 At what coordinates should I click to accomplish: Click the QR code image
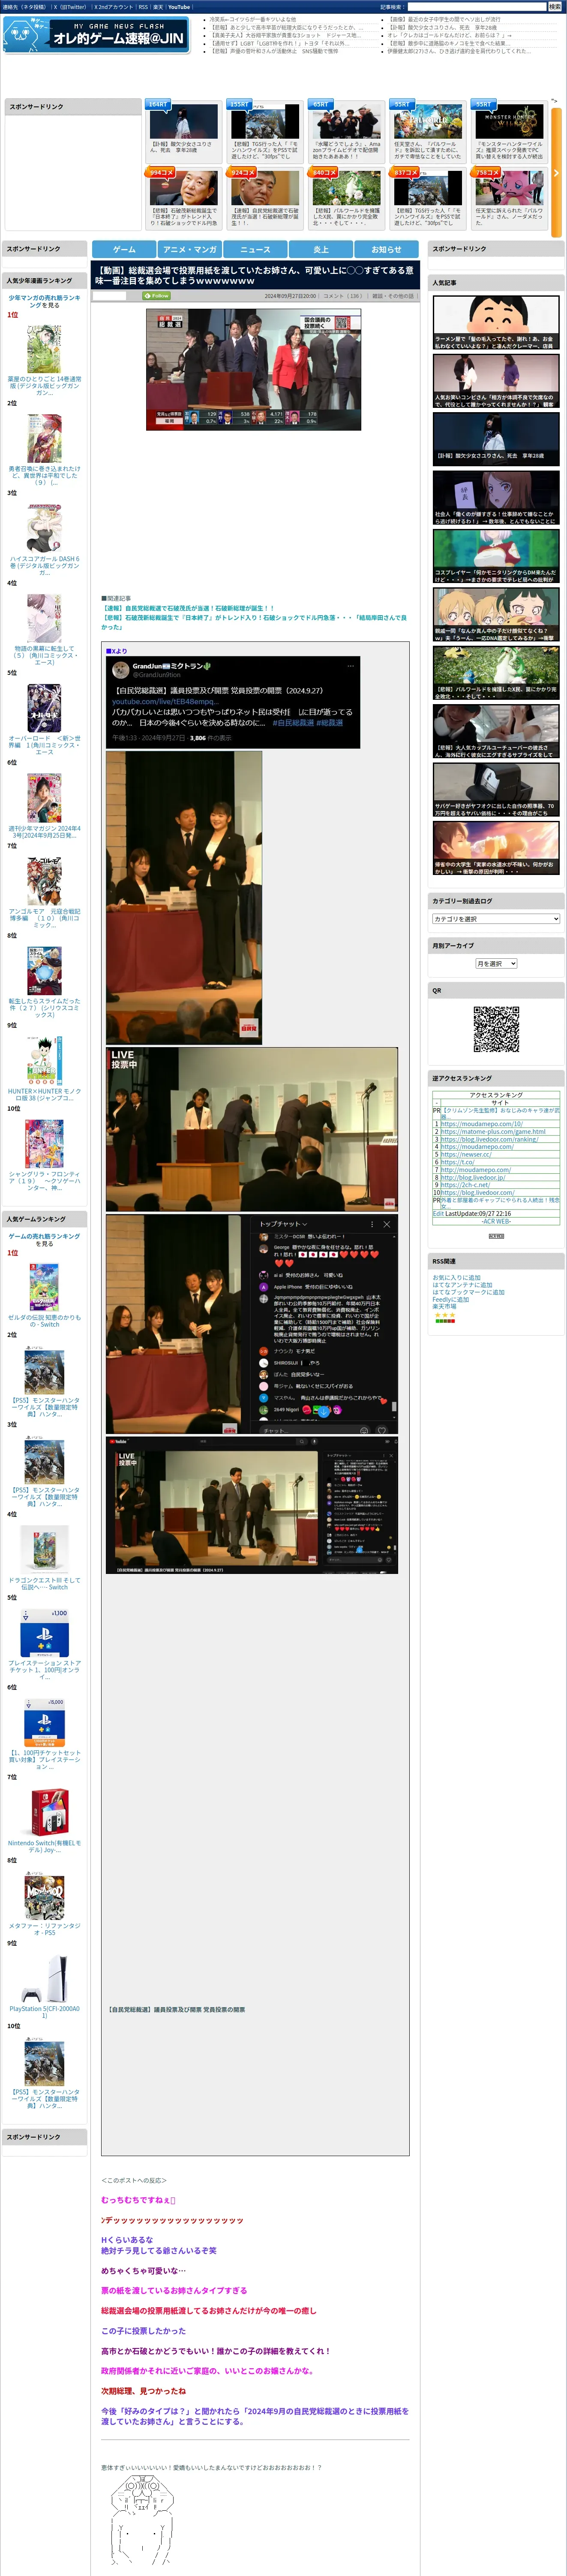pos(496,1029)
